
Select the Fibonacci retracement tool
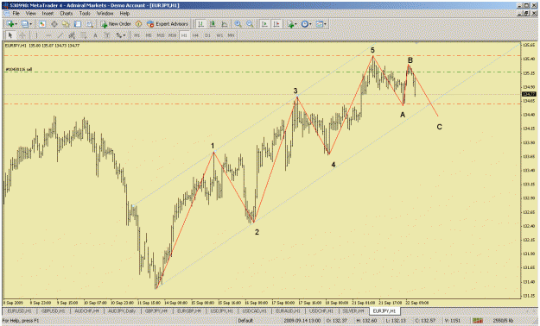tap(83, 35)
